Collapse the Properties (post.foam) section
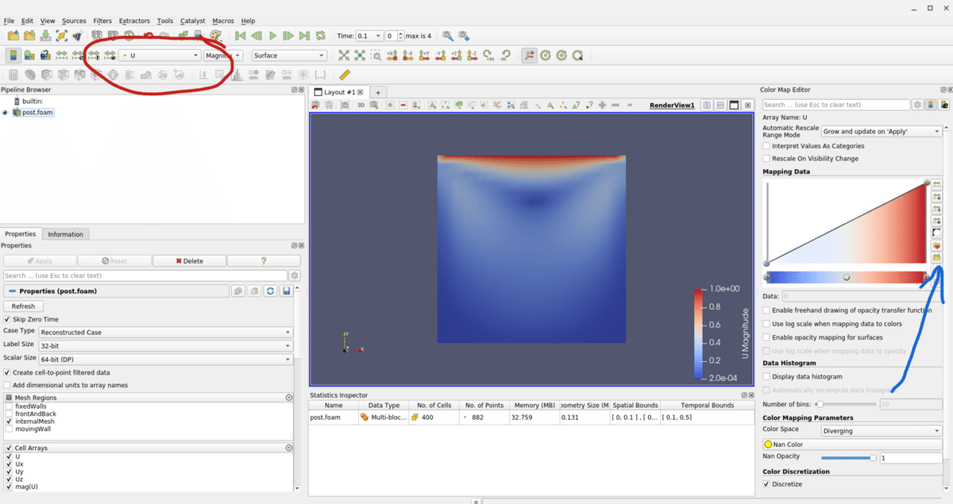 tap(11, 291)
